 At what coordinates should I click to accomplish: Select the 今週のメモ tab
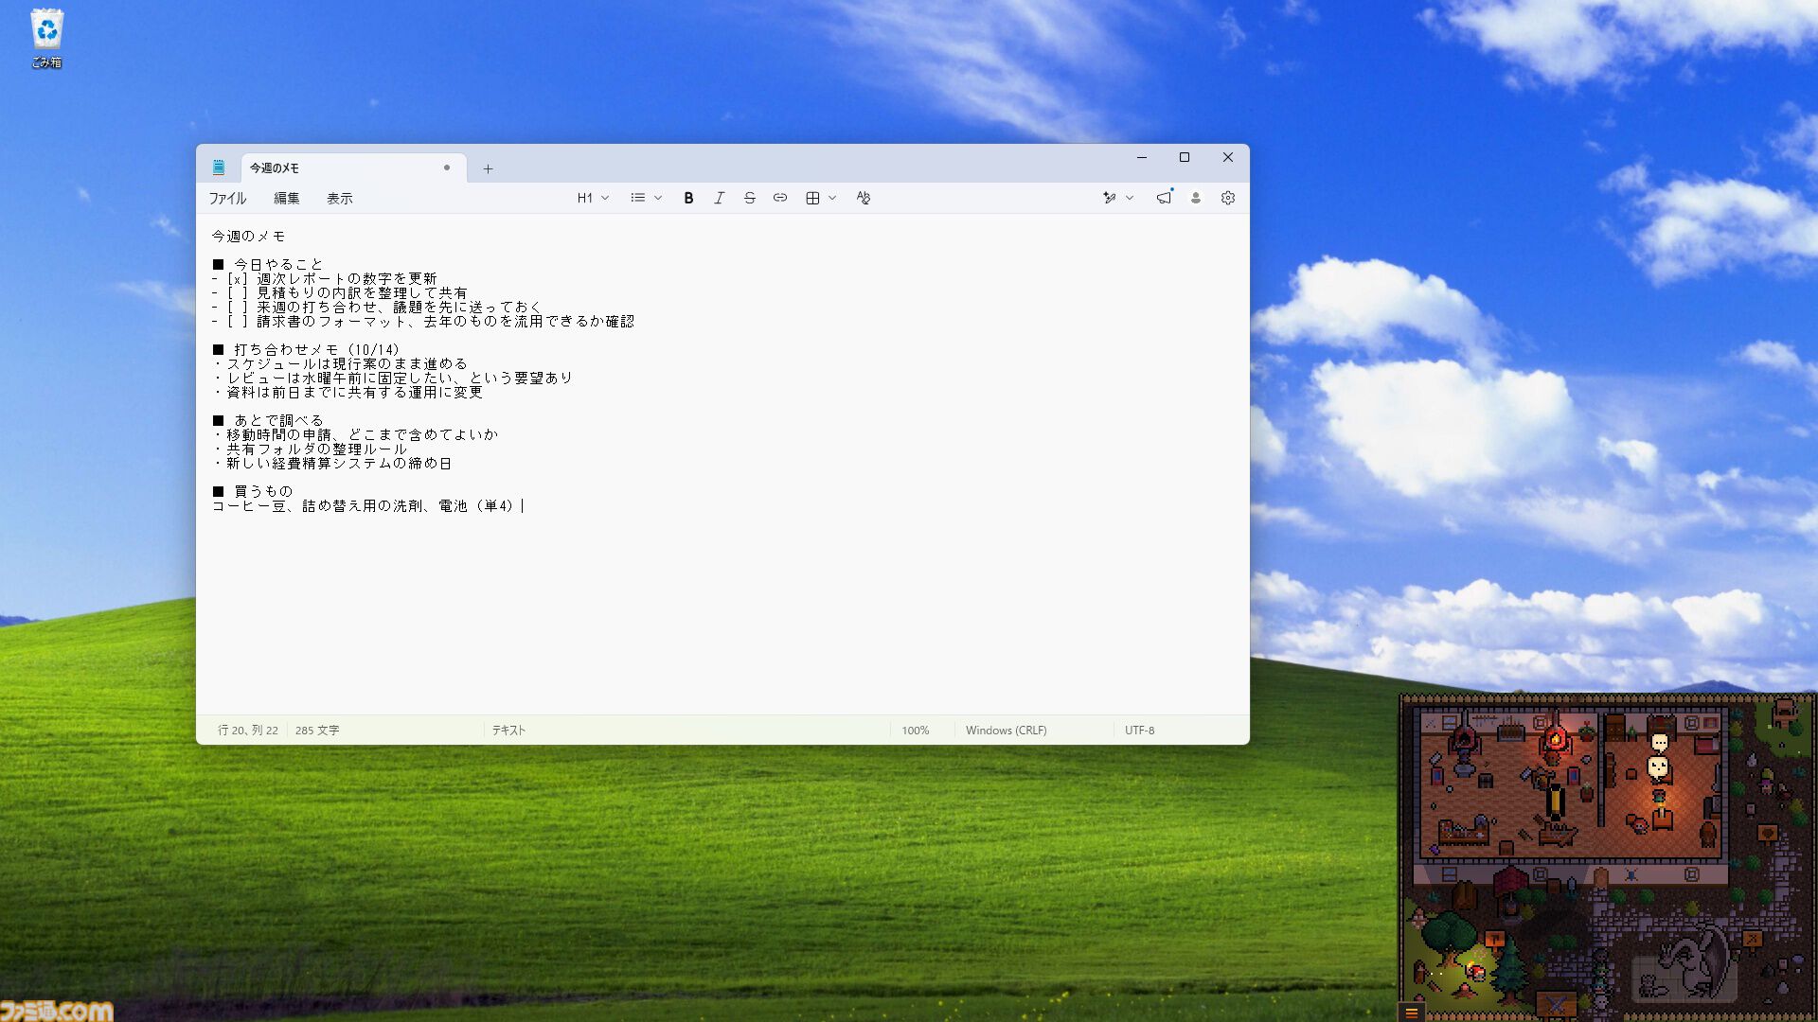(x=353, y=167)
